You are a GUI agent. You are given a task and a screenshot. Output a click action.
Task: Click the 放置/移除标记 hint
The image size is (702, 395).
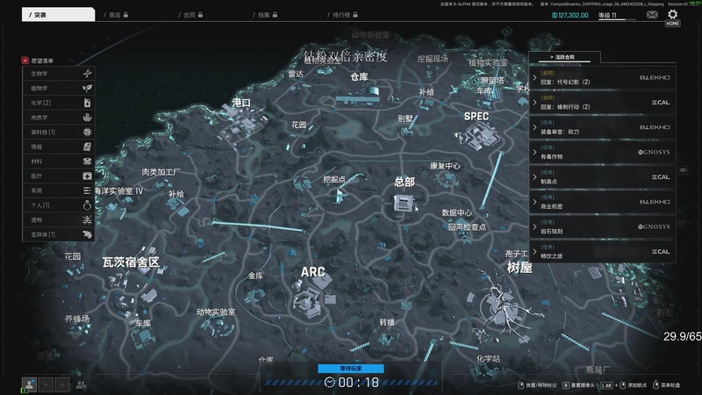pyautogui.click(x=537, y=385)
